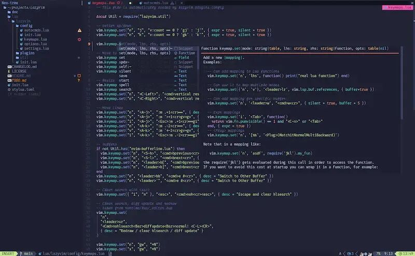Click the markdown icon beside CHANGELOG.md
The image size is (415, 256).
click(9, 67)
